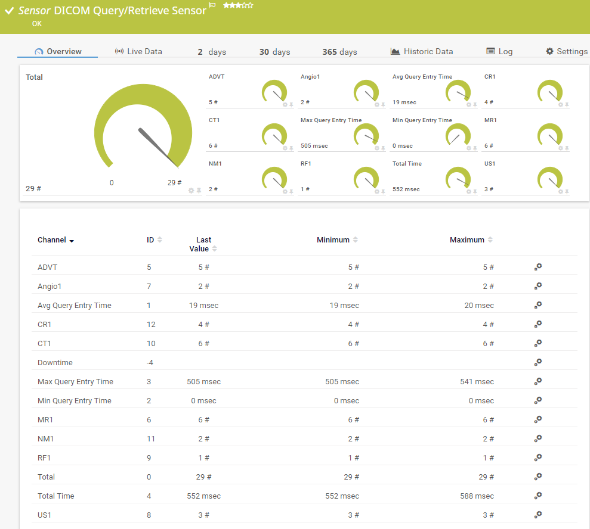590x529 pixels.
Task: Click the gear icon in the Downtime row
Action: 538,362
